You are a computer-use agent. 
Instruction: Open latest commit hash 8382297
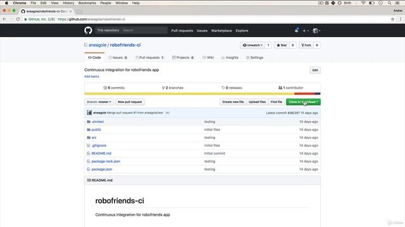click(x=294, y=113)
